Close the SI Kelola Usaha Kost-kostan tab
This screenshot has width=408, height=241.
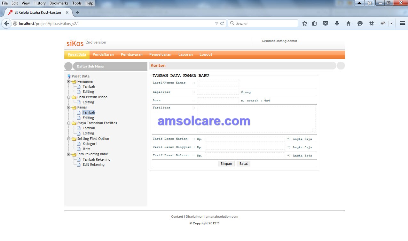[x=67, y=12]
